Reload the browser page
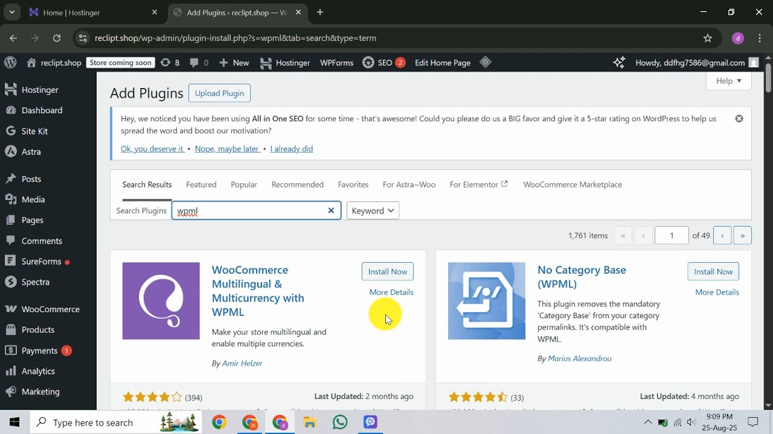The image size is (773, 434). tap(57, 38)
